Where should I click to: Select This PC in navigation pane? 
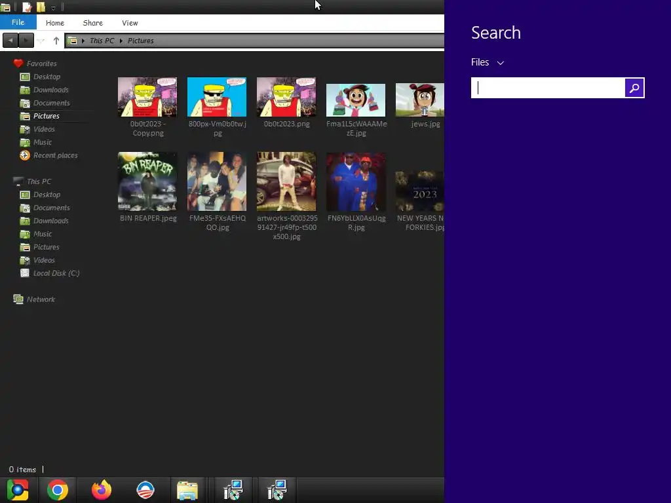point(39,181)
